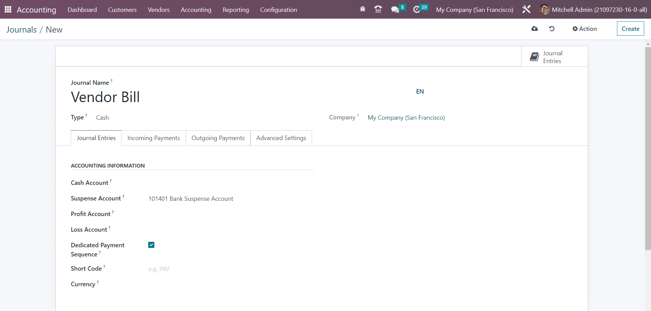Switch to the Incoming Payments tab
This screenshot has width=651, height=311.
(153, 138)
